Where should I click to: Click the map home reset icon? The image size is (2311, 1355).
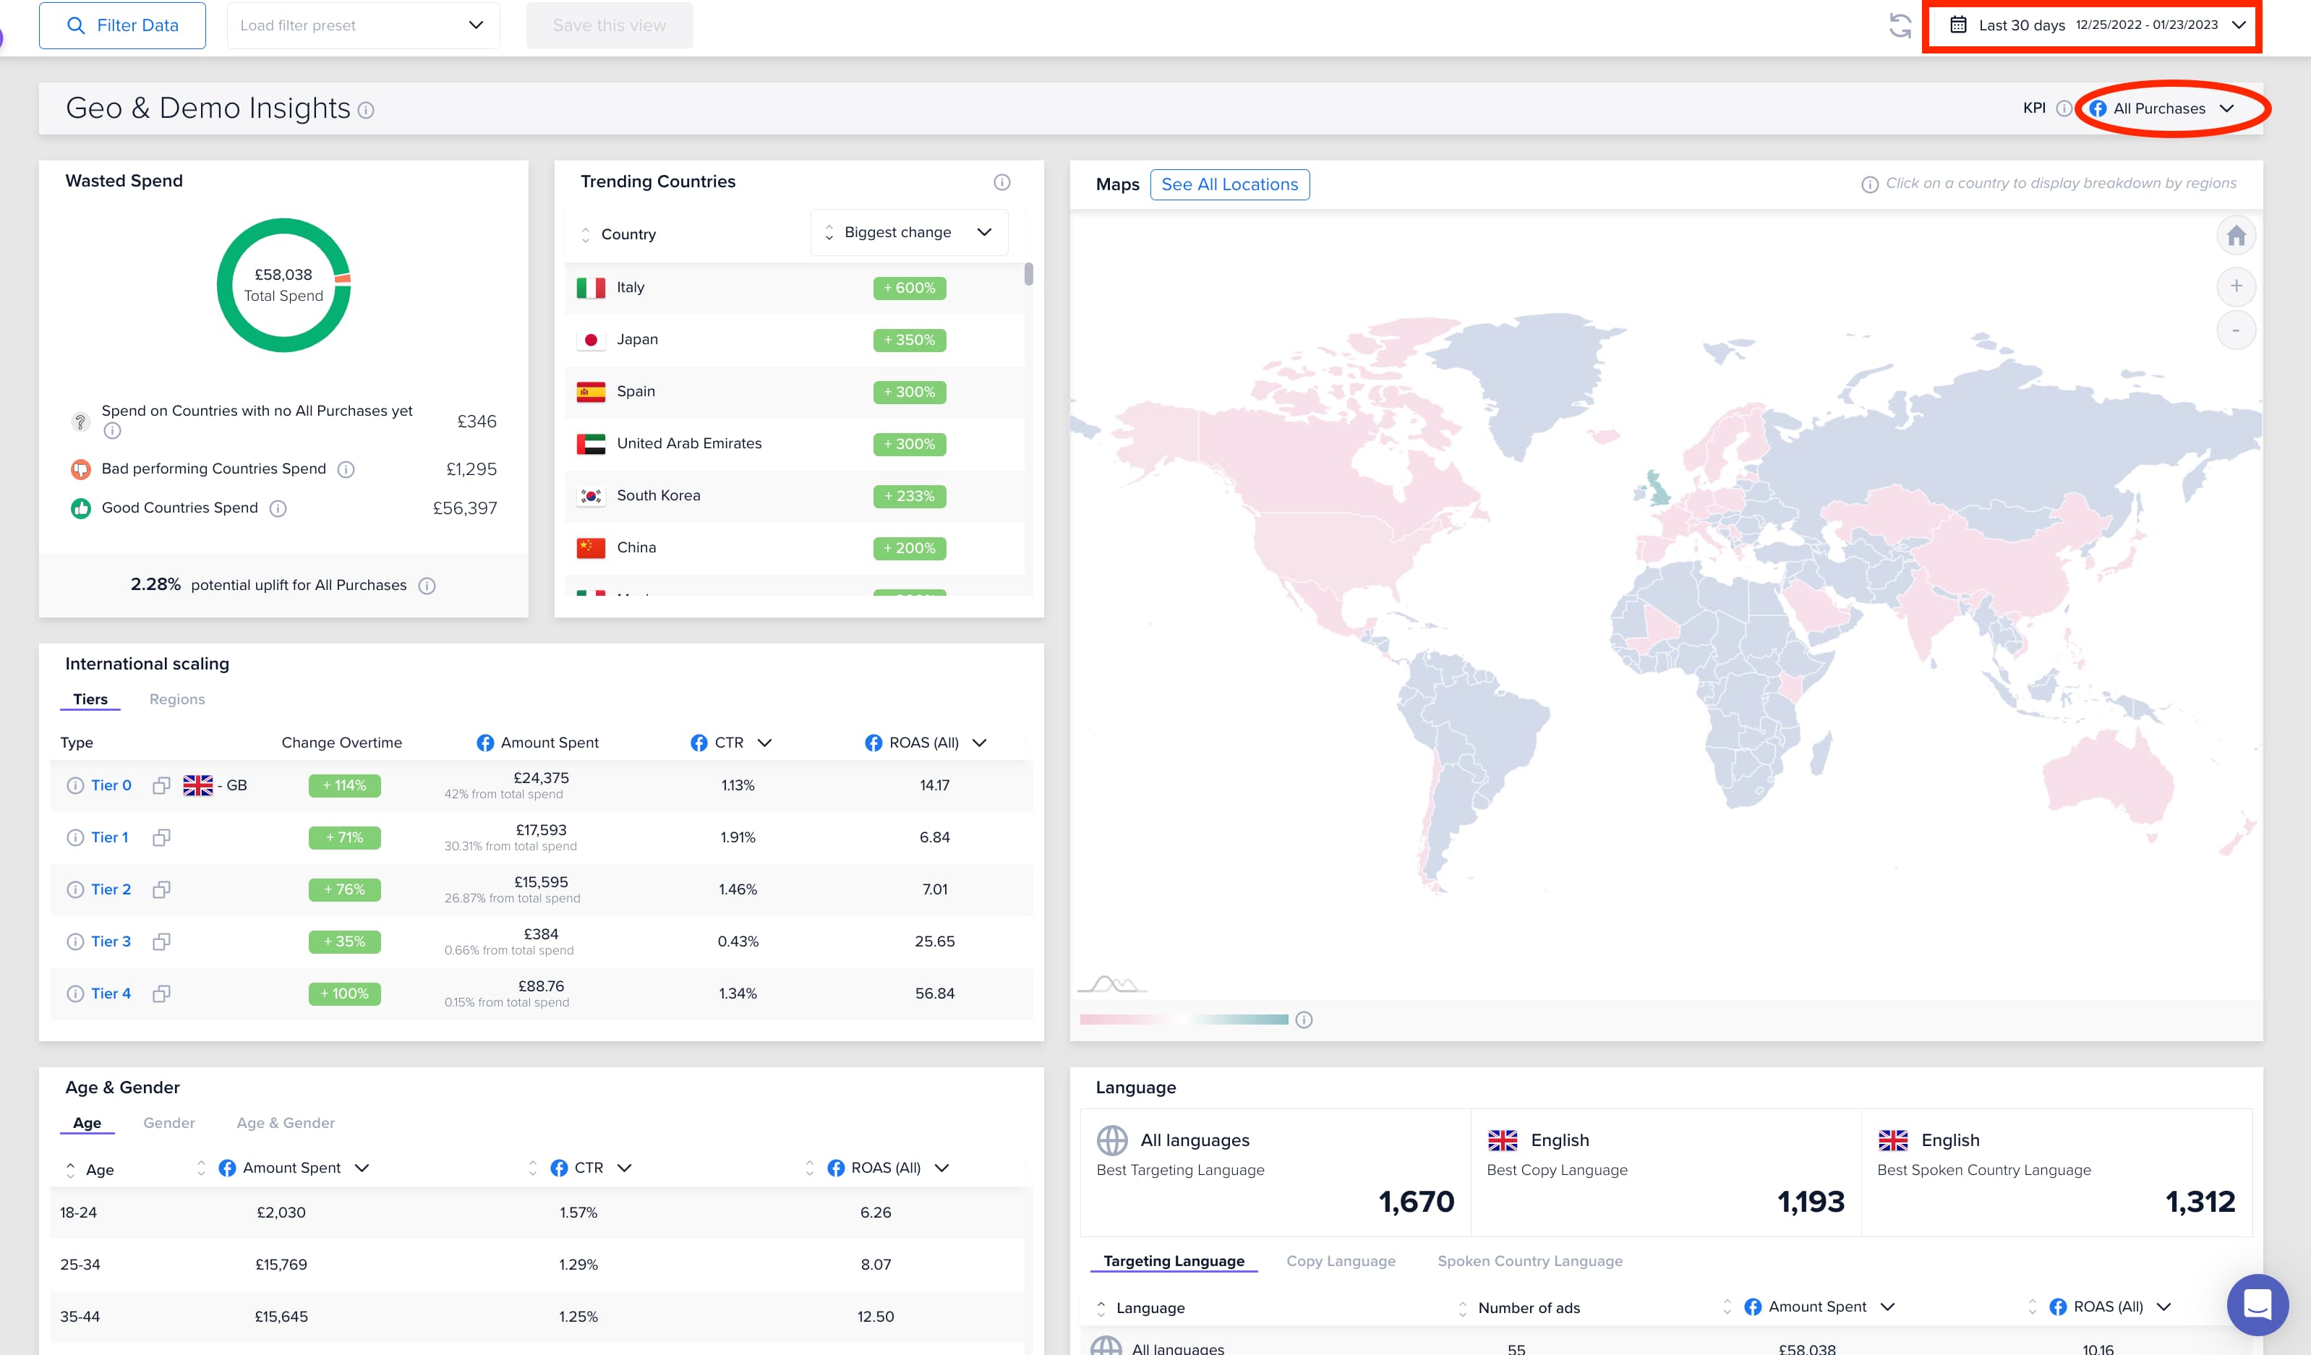(x=2236, y=236)
